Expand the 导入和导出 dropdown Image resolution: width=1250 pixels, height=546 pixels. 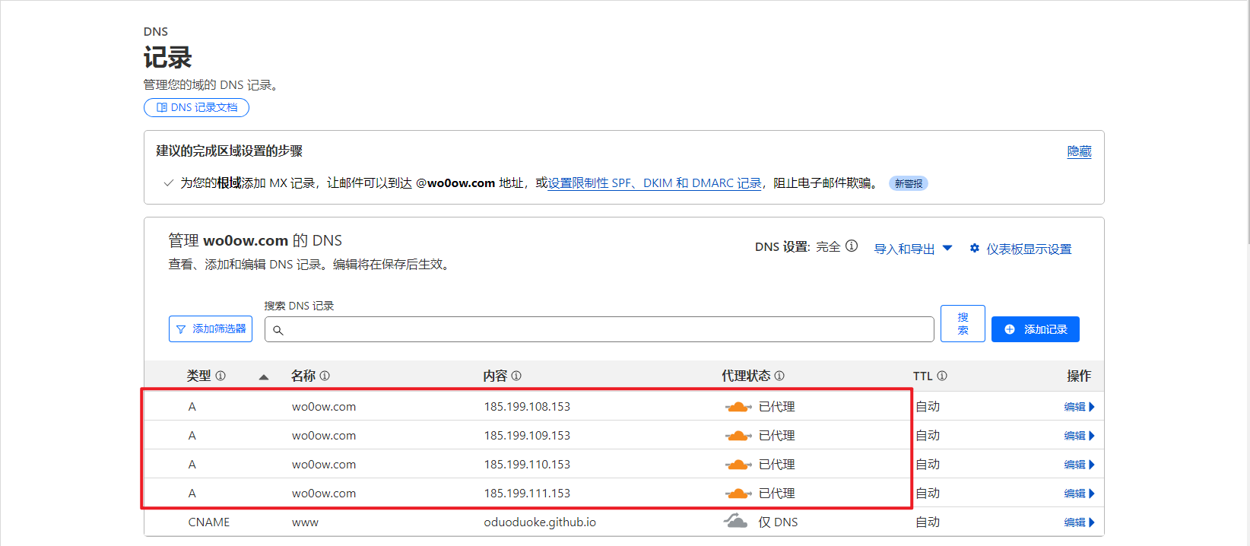click(912, 249)
